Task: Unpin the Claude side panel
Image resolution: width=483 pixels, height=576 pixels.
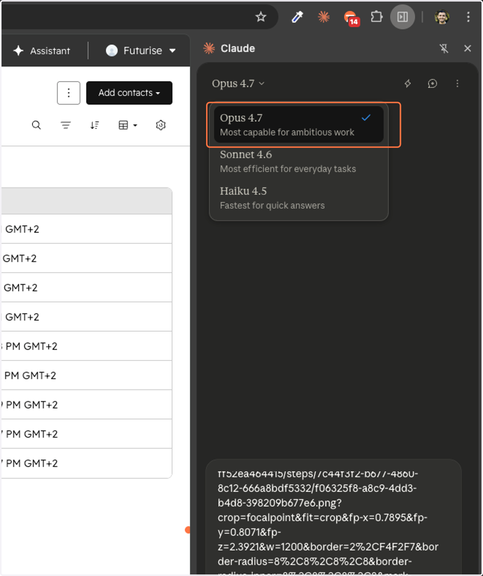Action: pyautogui.click(x=444, y=48)
